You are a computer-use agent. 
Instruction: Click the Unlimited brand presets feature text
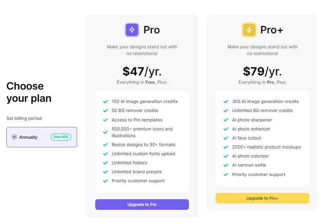point(137,172)
